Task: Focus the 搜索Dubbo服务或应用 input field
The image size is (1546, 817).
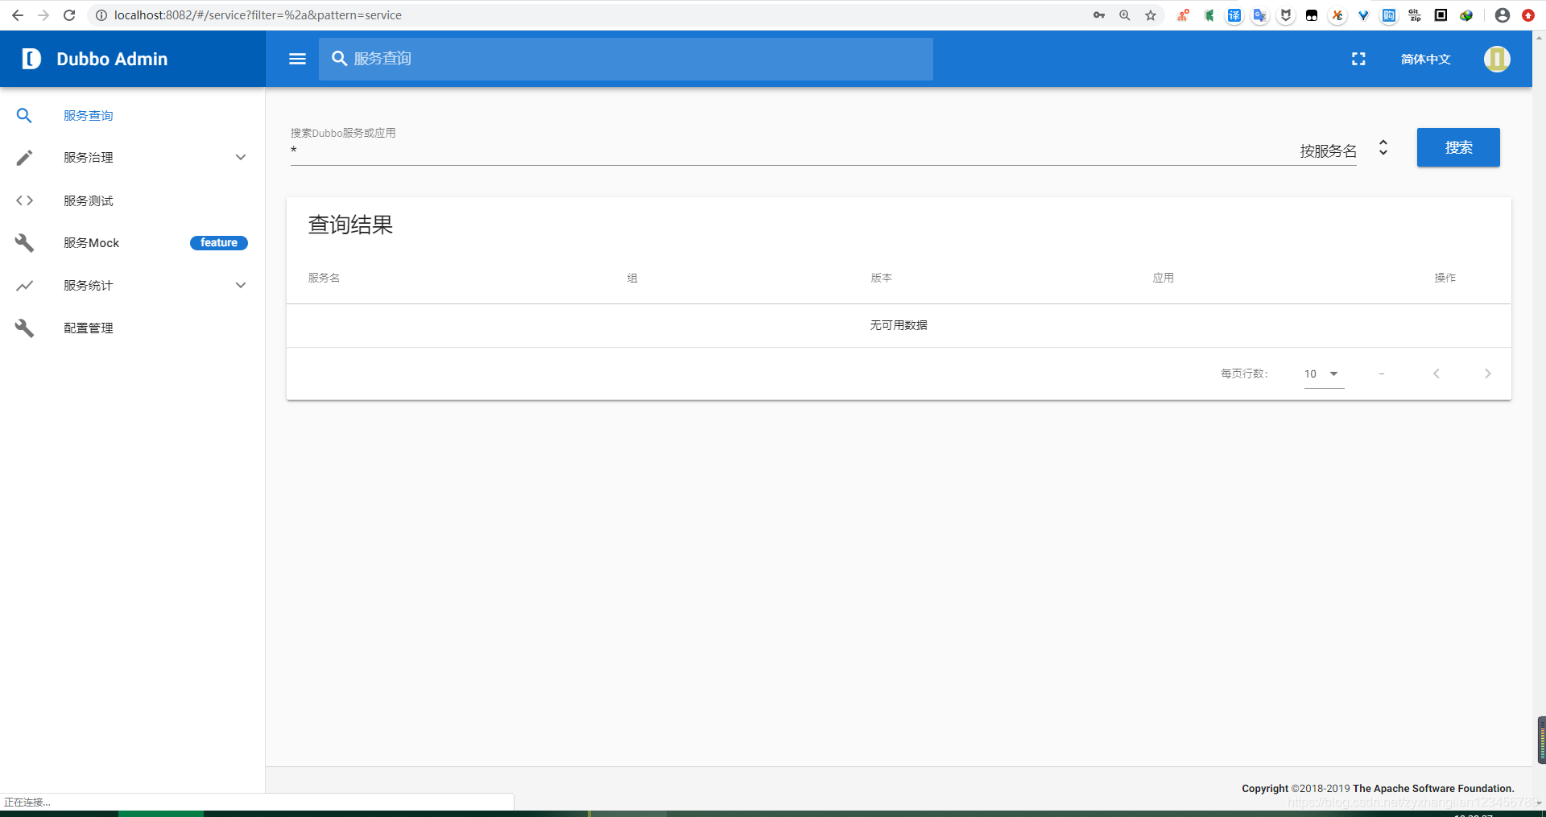Action: (789, 151)
